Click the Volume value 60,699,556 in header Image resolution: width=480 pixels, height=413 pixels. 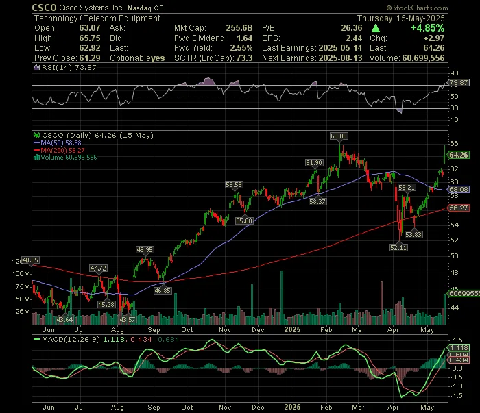click(x=423, y=58)
